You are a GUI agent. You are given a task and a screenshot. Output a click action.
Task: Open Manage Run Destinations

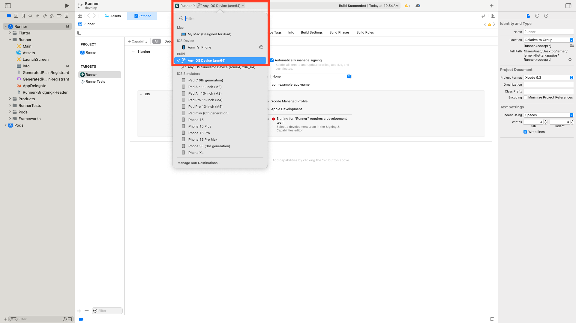(199, 163)
